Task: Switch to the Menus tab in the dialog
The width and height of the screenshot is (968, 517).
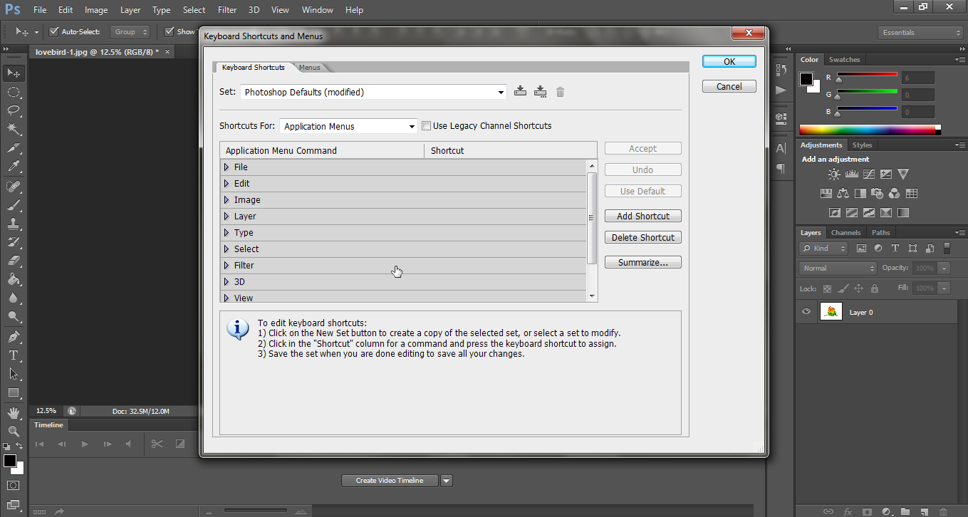Action: point(310,68)
